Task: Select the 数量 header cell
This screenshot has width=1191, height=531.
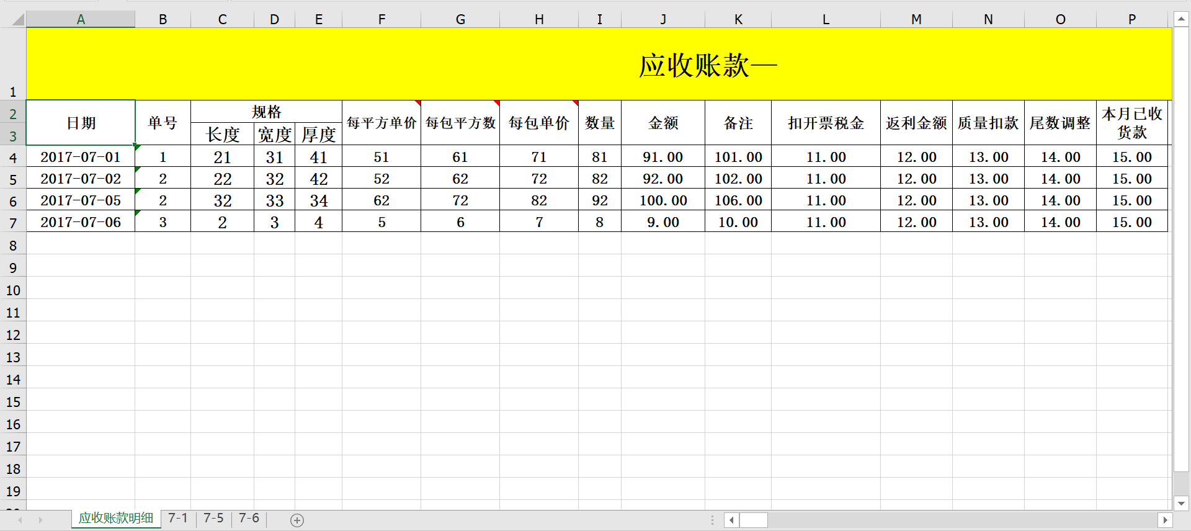Action: pos(600,123)
